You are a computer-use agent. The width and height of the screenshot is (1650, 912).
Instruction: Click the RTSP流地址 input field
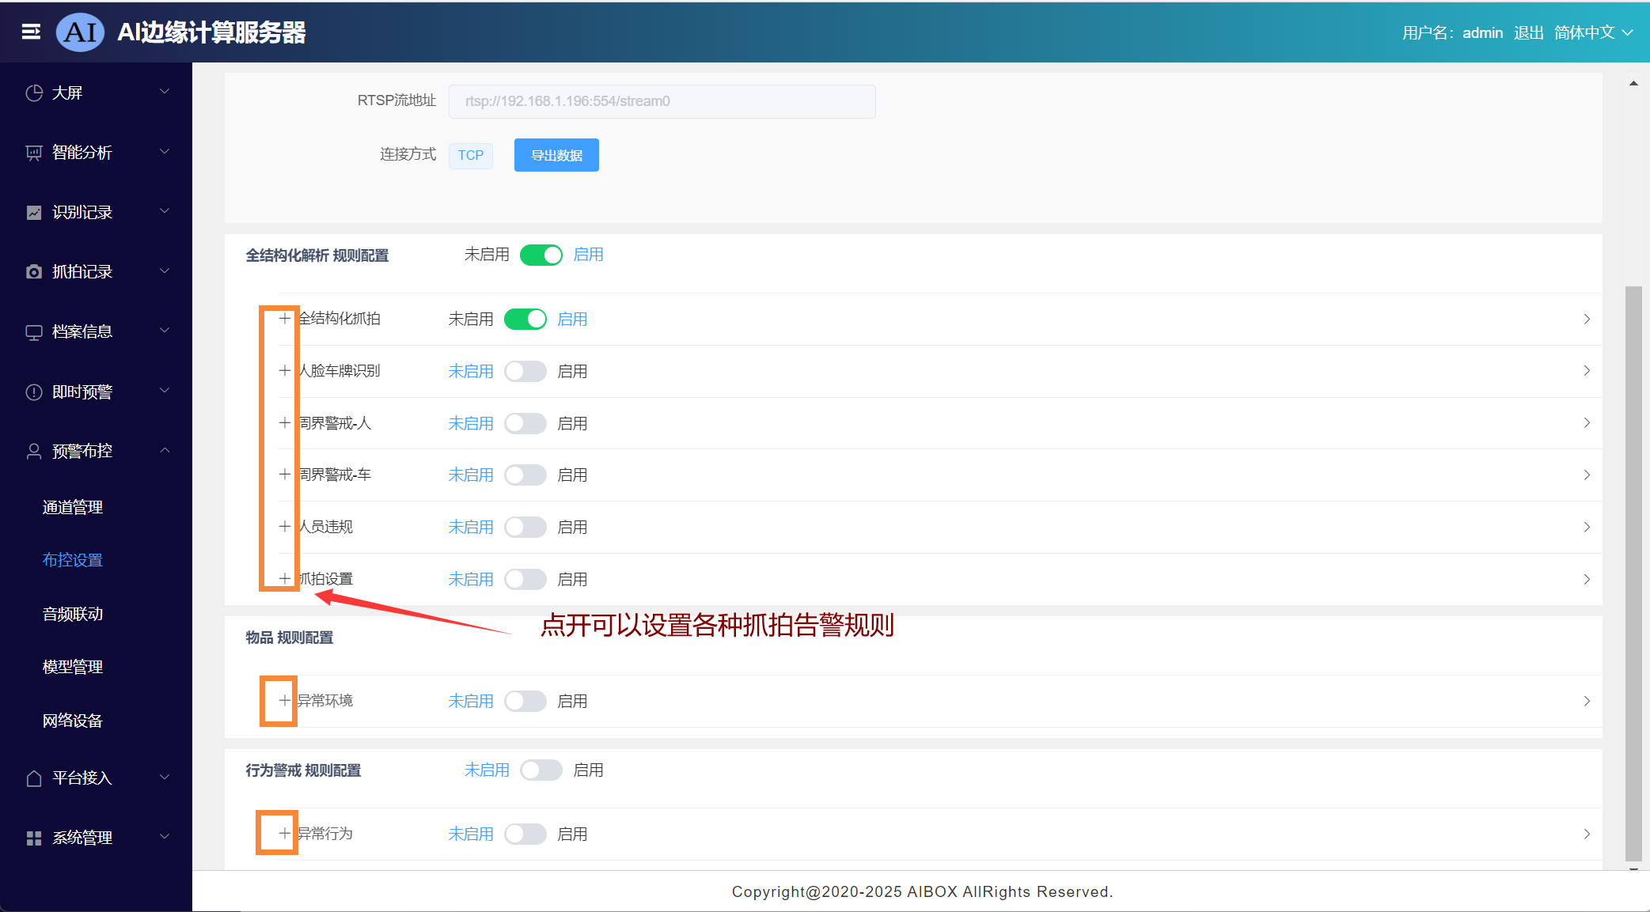point(662,101)
